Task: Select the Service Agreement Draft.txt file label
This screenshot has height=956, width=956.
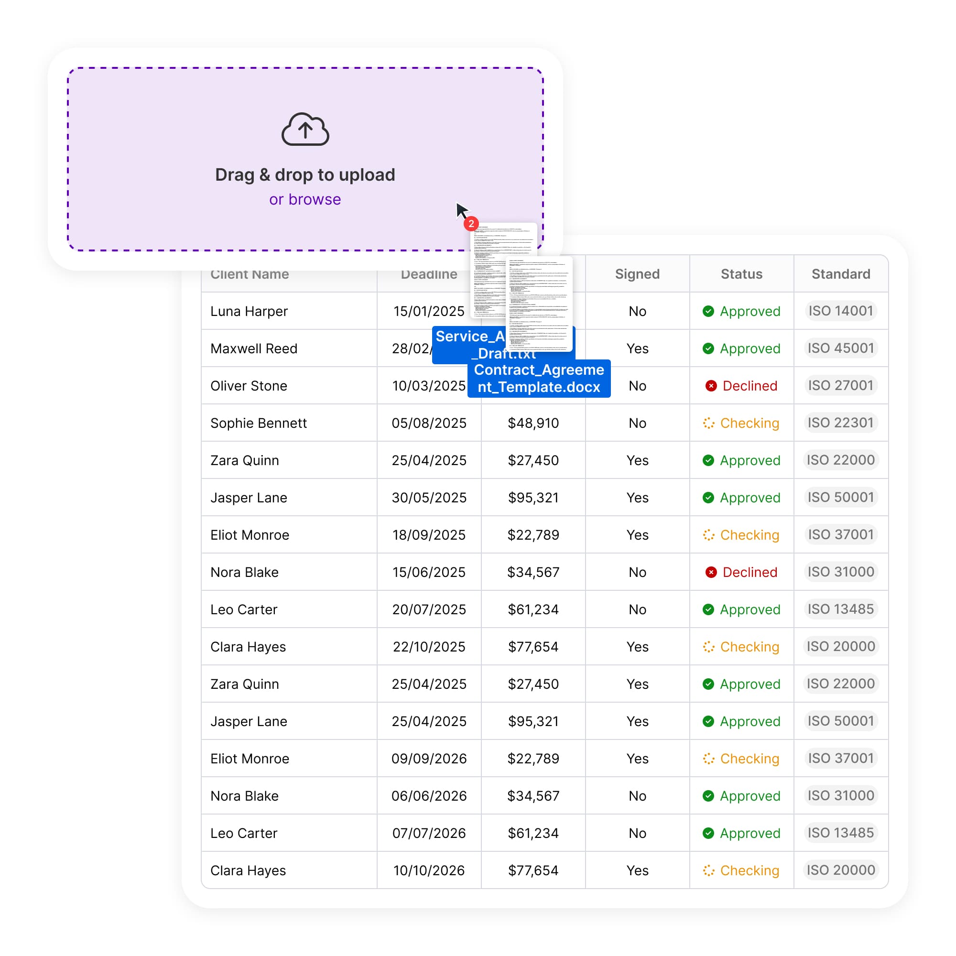Action: tap(469, 345)
